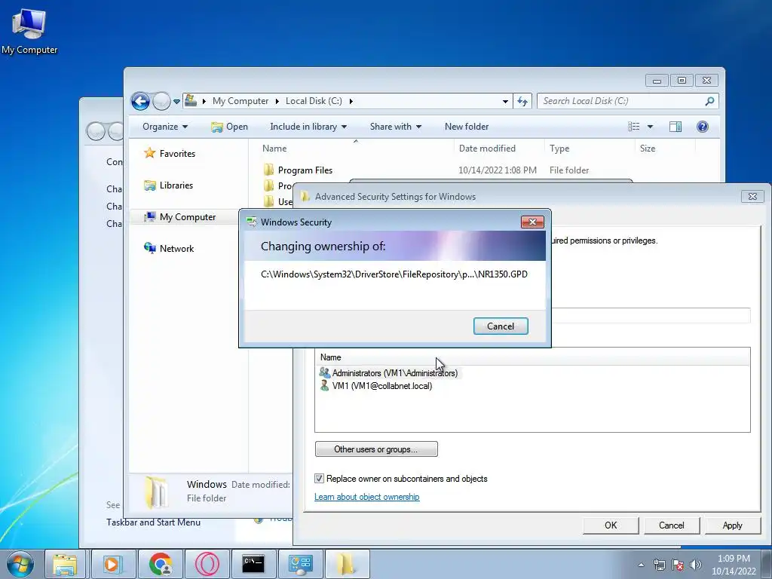Select My Computer in navigation pane
The width and height of the screenshot is (772, 579).
coord(179,216)
